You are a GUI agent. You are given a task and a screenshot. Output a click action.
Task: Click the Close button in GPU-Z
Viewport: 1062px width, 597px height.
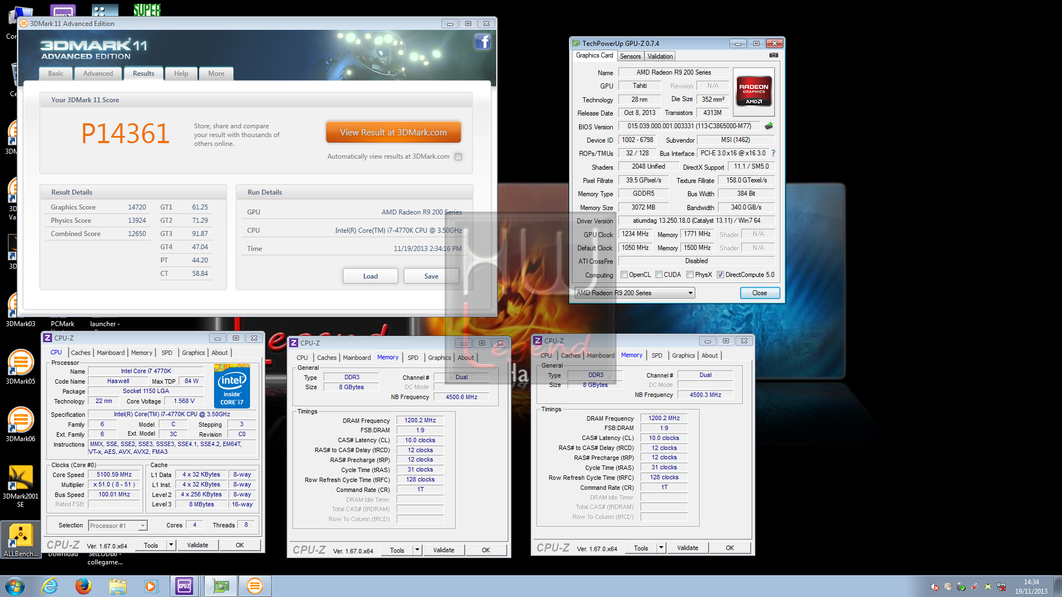(x=759, y=293)
